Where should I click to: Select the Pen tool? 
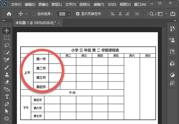coord(7,104)
